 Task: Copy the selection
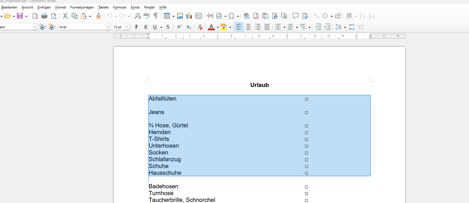click(75, 16)
